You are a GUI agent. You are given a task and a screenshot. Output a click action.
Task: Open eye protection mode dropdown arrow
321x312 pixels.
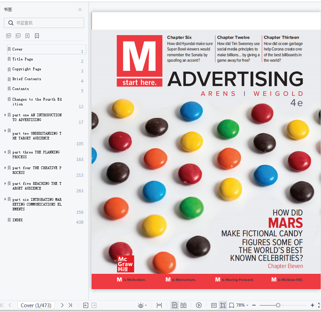tap(146, 306)
